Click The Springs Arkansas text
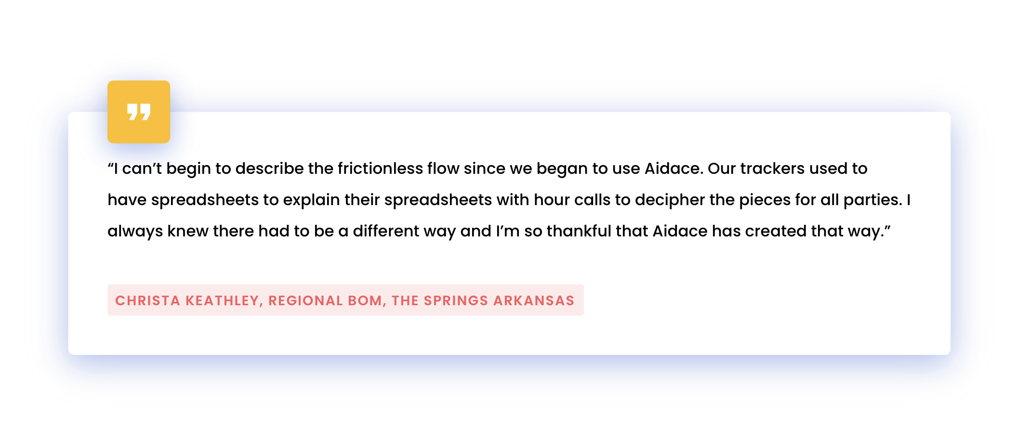1030x442 pixels. coord(483,300)
